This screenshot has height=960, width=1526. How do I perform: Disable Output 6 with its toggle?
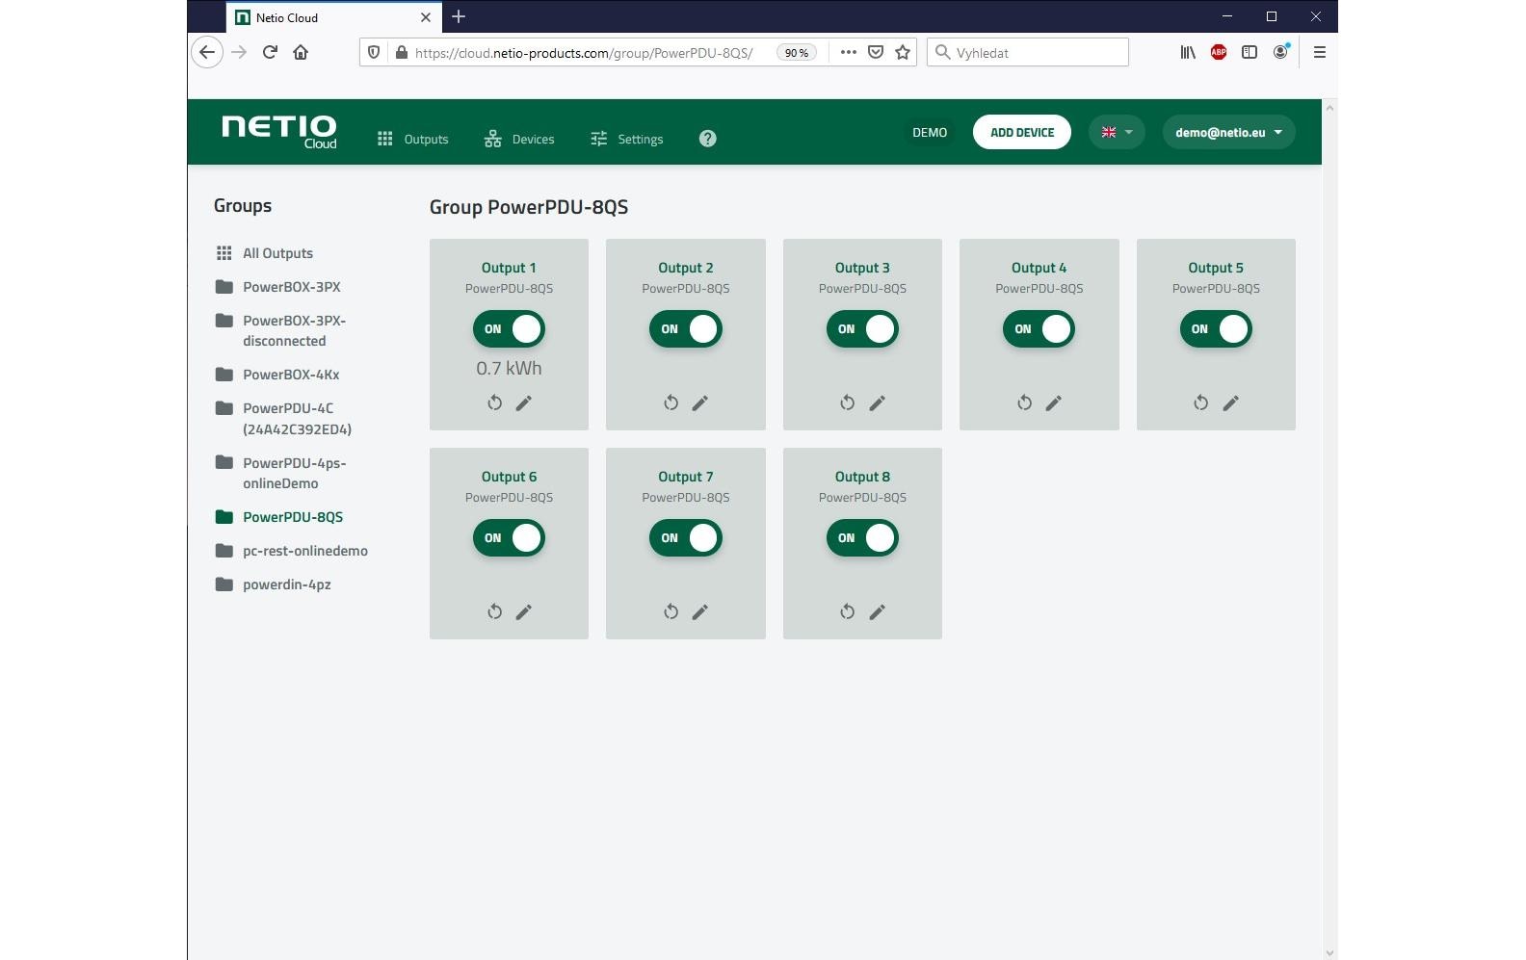pos(509,538)
